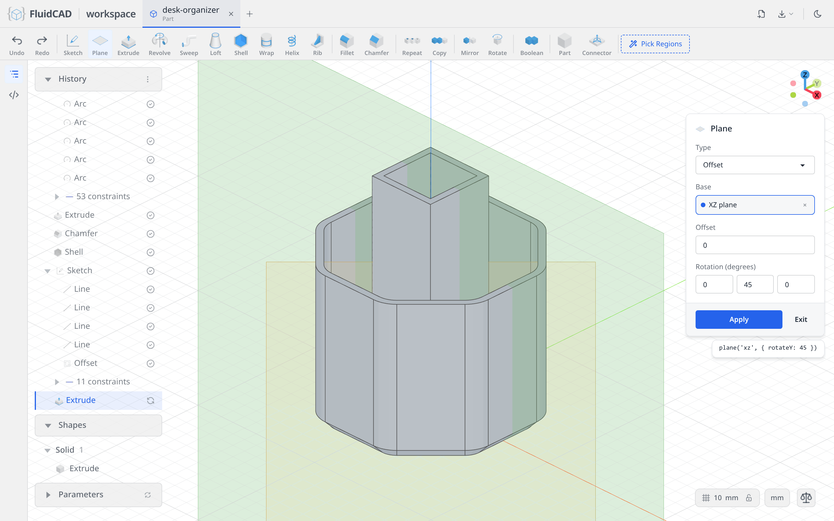The width and height of the screenshot is (834, 521).
Task: Open the workspace breadcrumb
Action: 111,14
